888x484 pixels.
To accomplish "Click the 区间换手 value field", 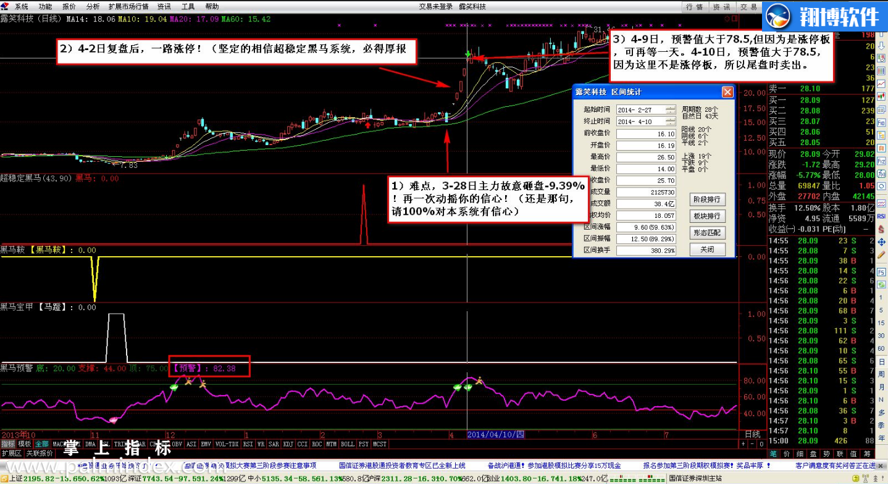I will coord(646,251).
